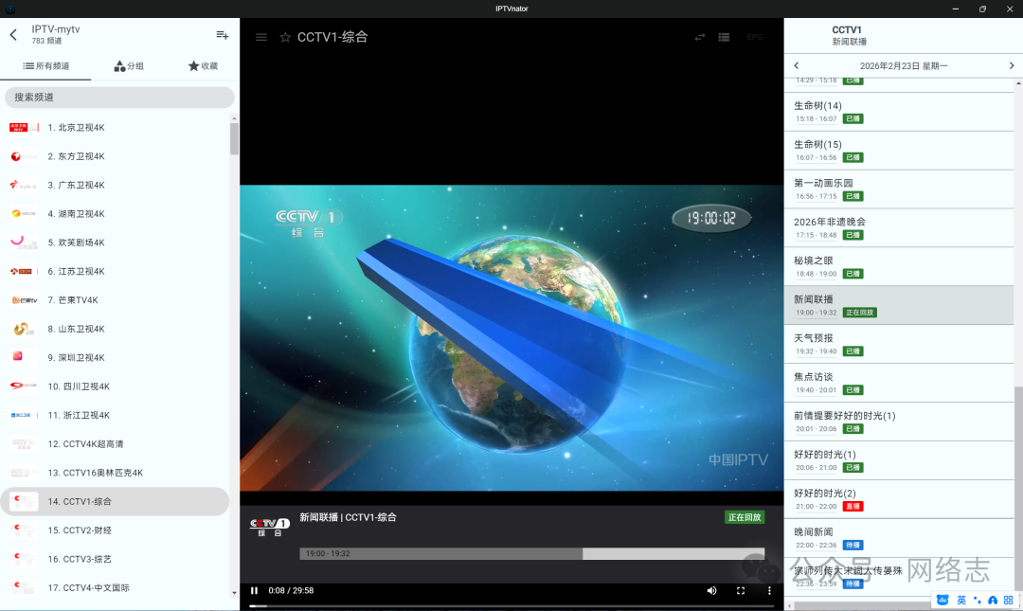Star CCTV1-综合 as a favorite channel

(x=285, y=37)
